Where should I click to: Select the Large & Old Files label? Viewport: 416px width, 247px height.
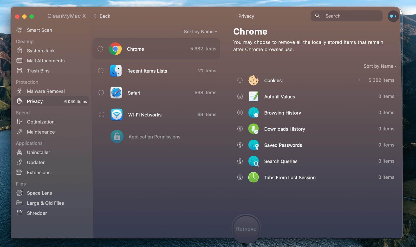pyautogui.click(x=45, y=203)
